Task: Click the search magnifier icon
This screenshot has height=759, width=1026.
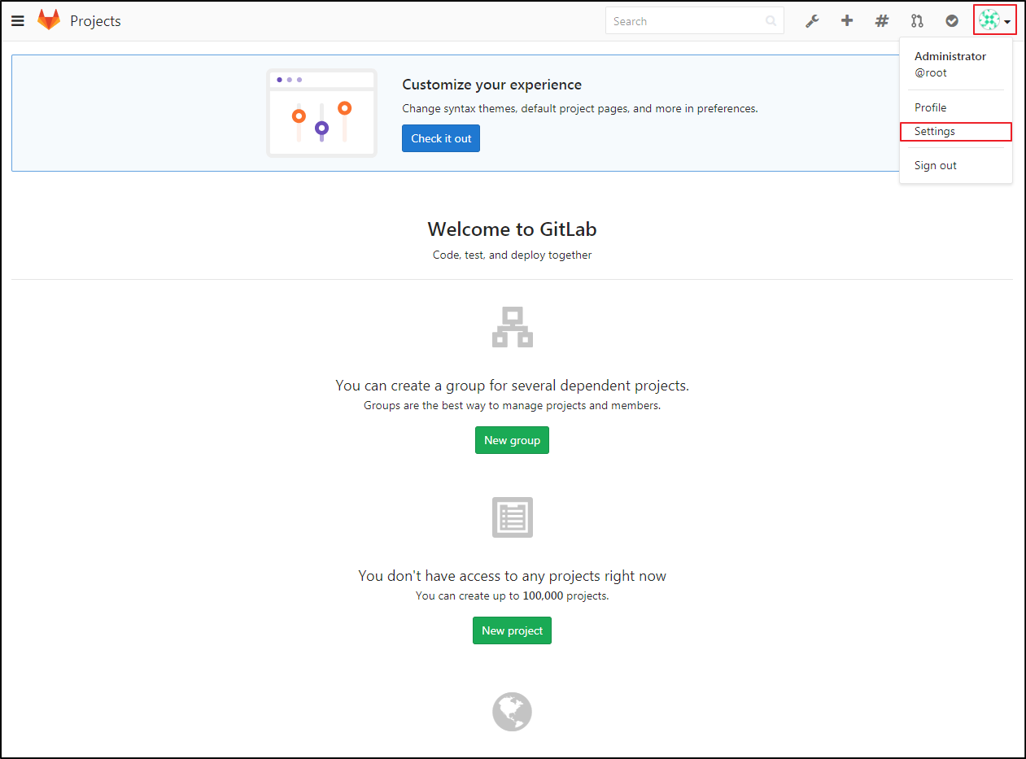Action: [x=771, y=21]
